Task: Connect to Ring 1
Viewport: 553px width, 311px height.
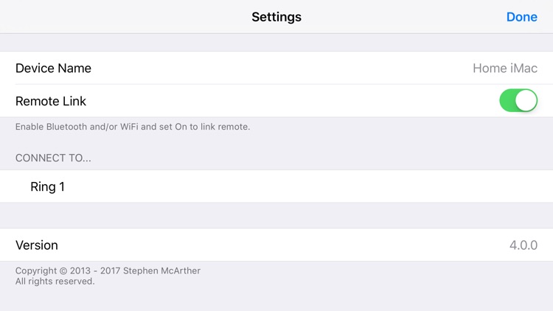Action: point(276,186)
